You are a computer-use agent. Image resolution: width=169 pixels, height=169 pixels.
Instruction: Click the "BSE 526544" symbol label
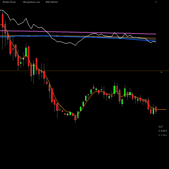tap(52, 2)
